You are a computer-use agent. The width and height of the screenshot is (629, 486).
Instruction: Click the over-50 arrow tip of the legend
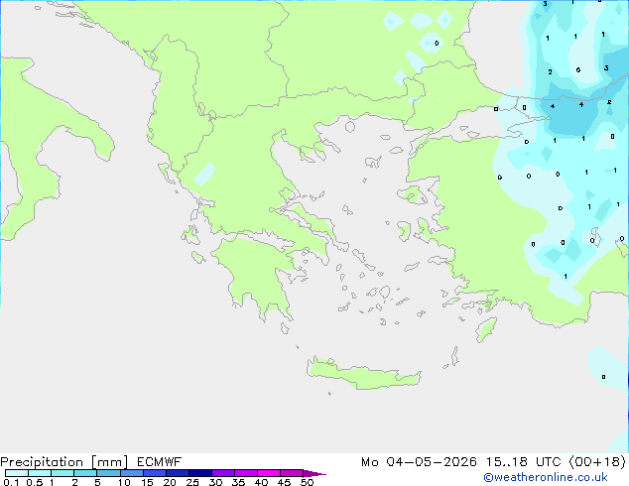pos(314,473)
